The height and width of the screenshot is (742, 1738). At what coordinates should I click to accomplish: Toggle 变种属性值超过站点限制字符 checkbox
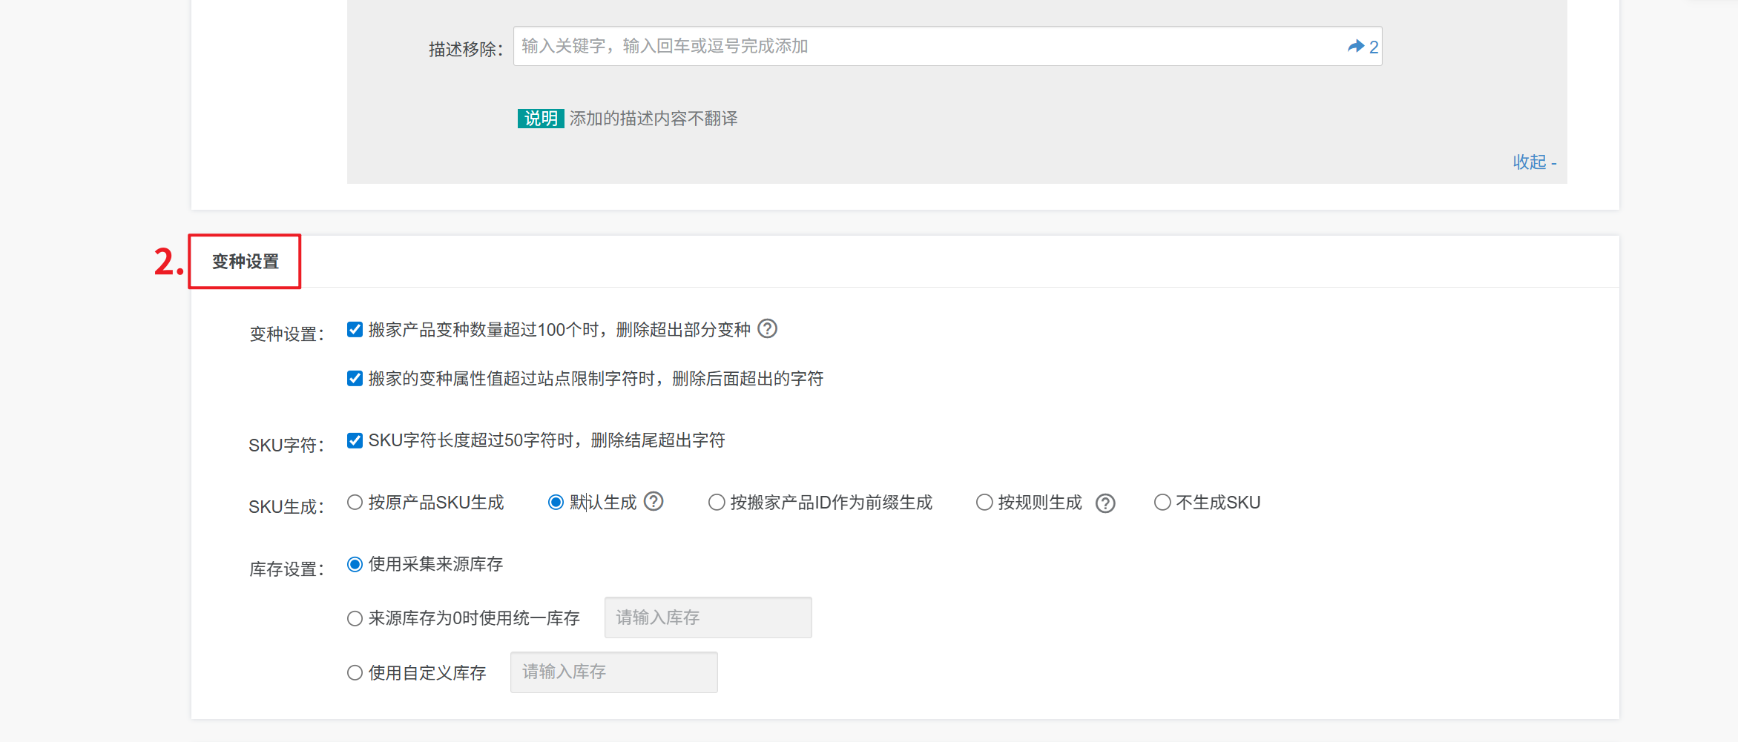point(355,379)
